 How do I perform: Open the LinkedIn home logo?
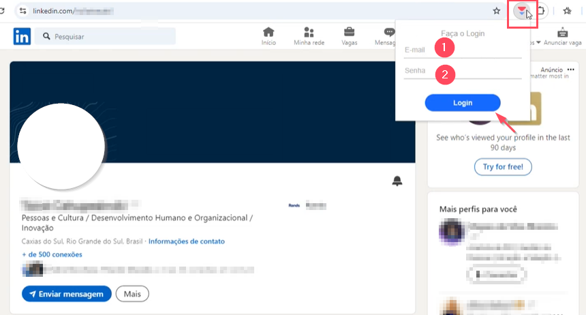22,36
